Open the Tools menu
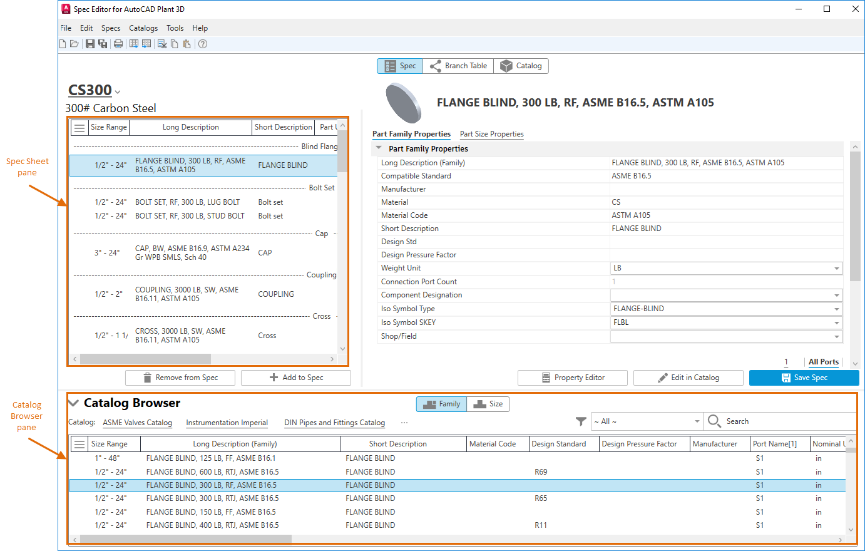865x551 pixels. (175, 28)
